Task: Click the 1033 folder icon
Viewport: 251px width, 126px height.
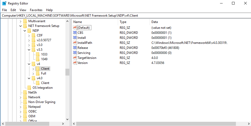Action: (38, 54)
